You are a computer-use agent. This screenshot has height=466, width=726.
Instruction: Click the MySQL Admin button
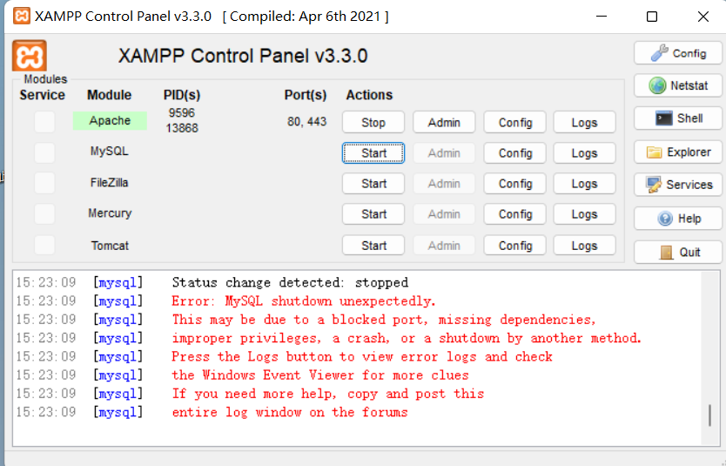pos(444,152)
